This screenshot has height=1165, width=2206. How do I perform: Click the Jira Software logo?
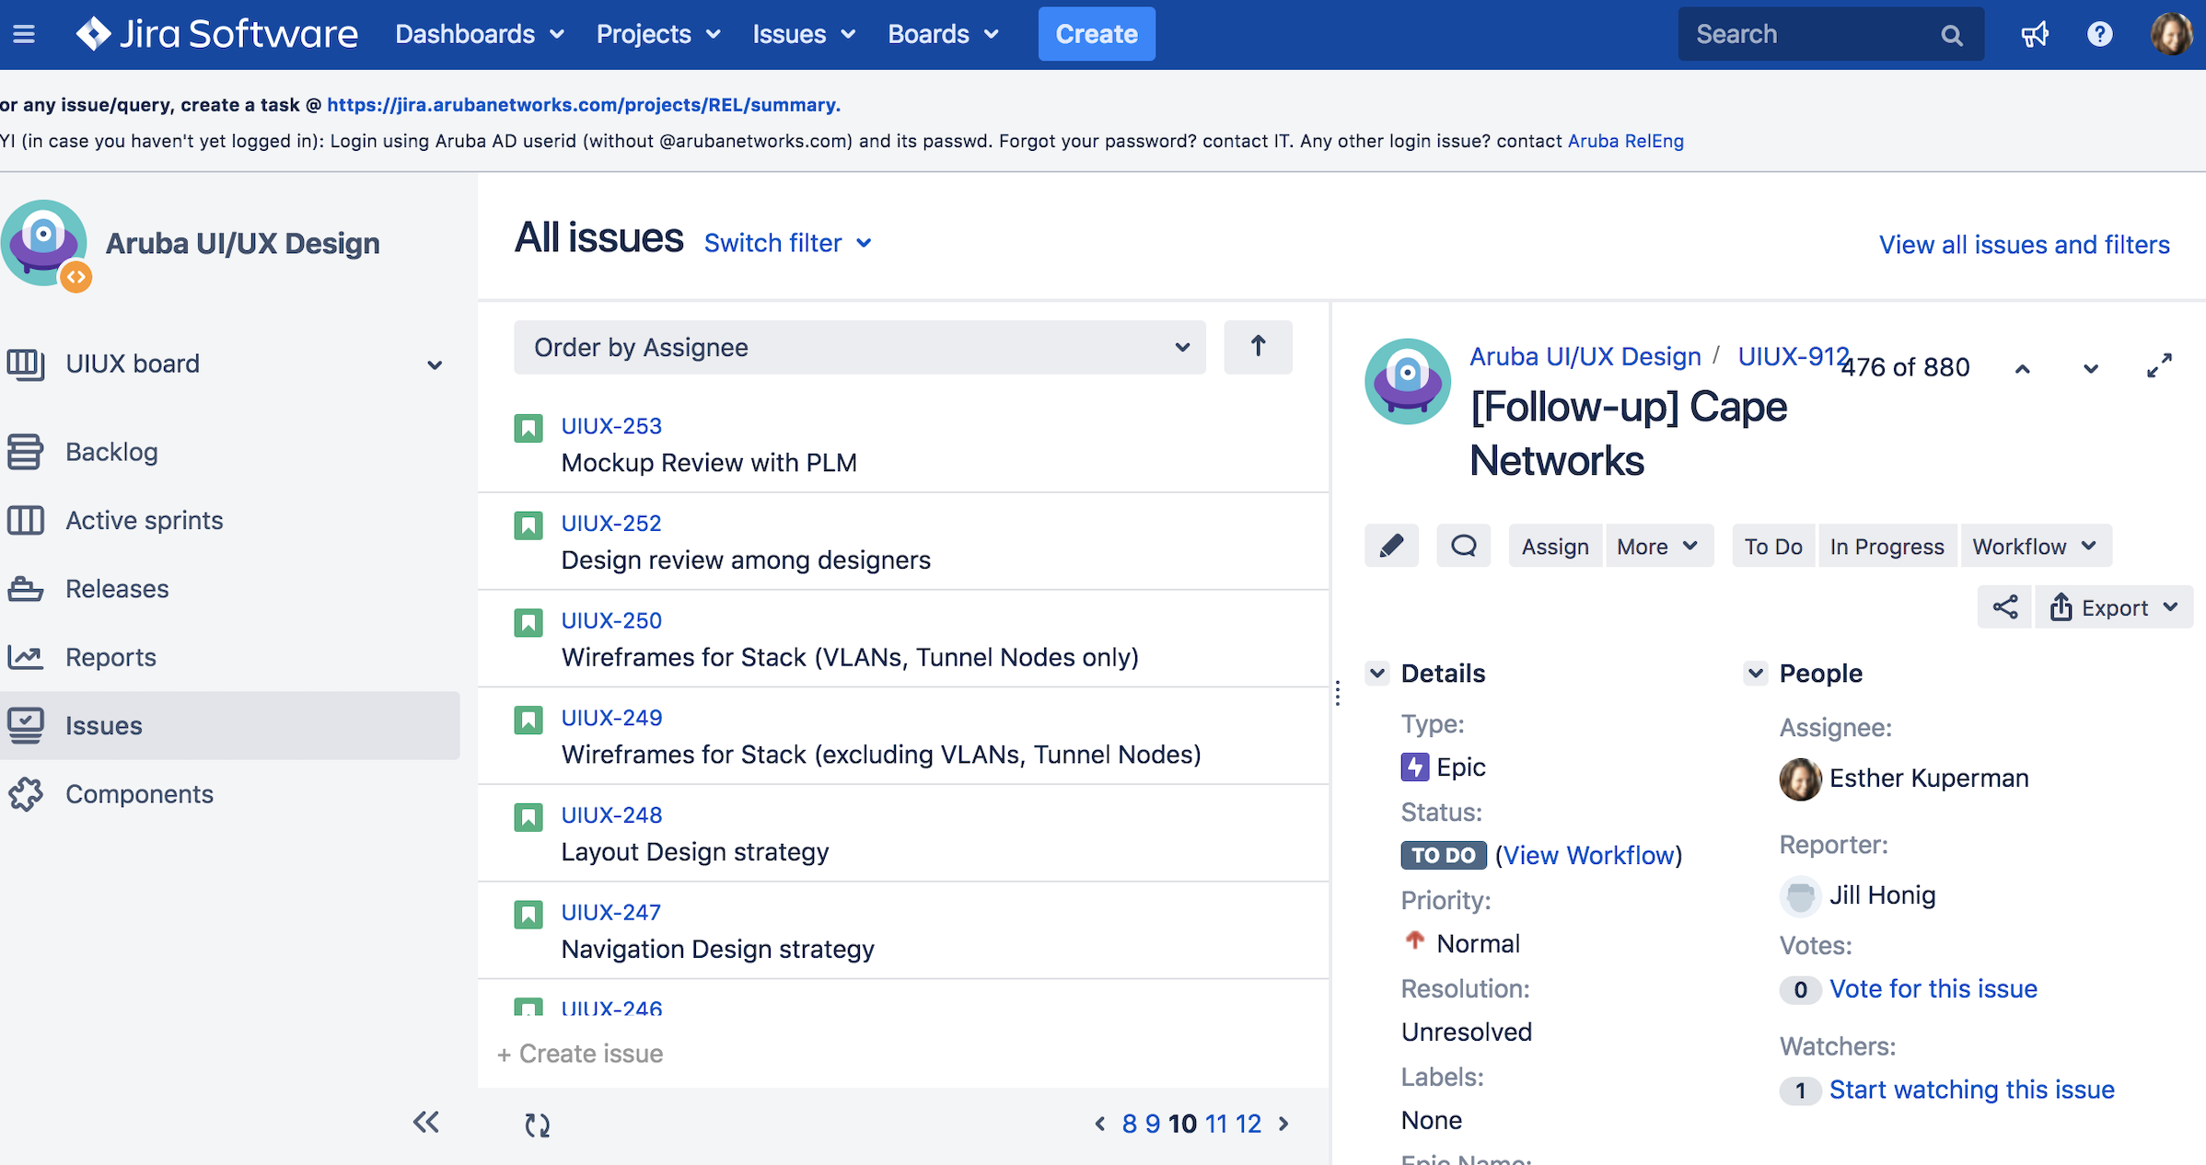tap(217, 34)
